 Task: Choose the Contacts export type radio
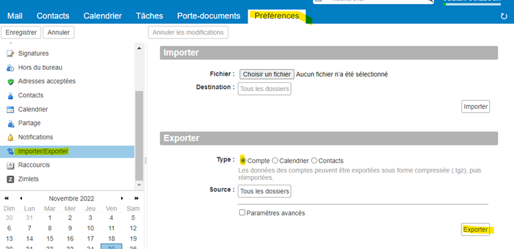(x=314, y=161)
